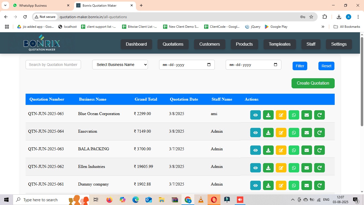The height and width of the screenshot is (205, 364).
Task: Click the page vertical scrollbar
Action: pyautogui.click(x=362, y=82)
